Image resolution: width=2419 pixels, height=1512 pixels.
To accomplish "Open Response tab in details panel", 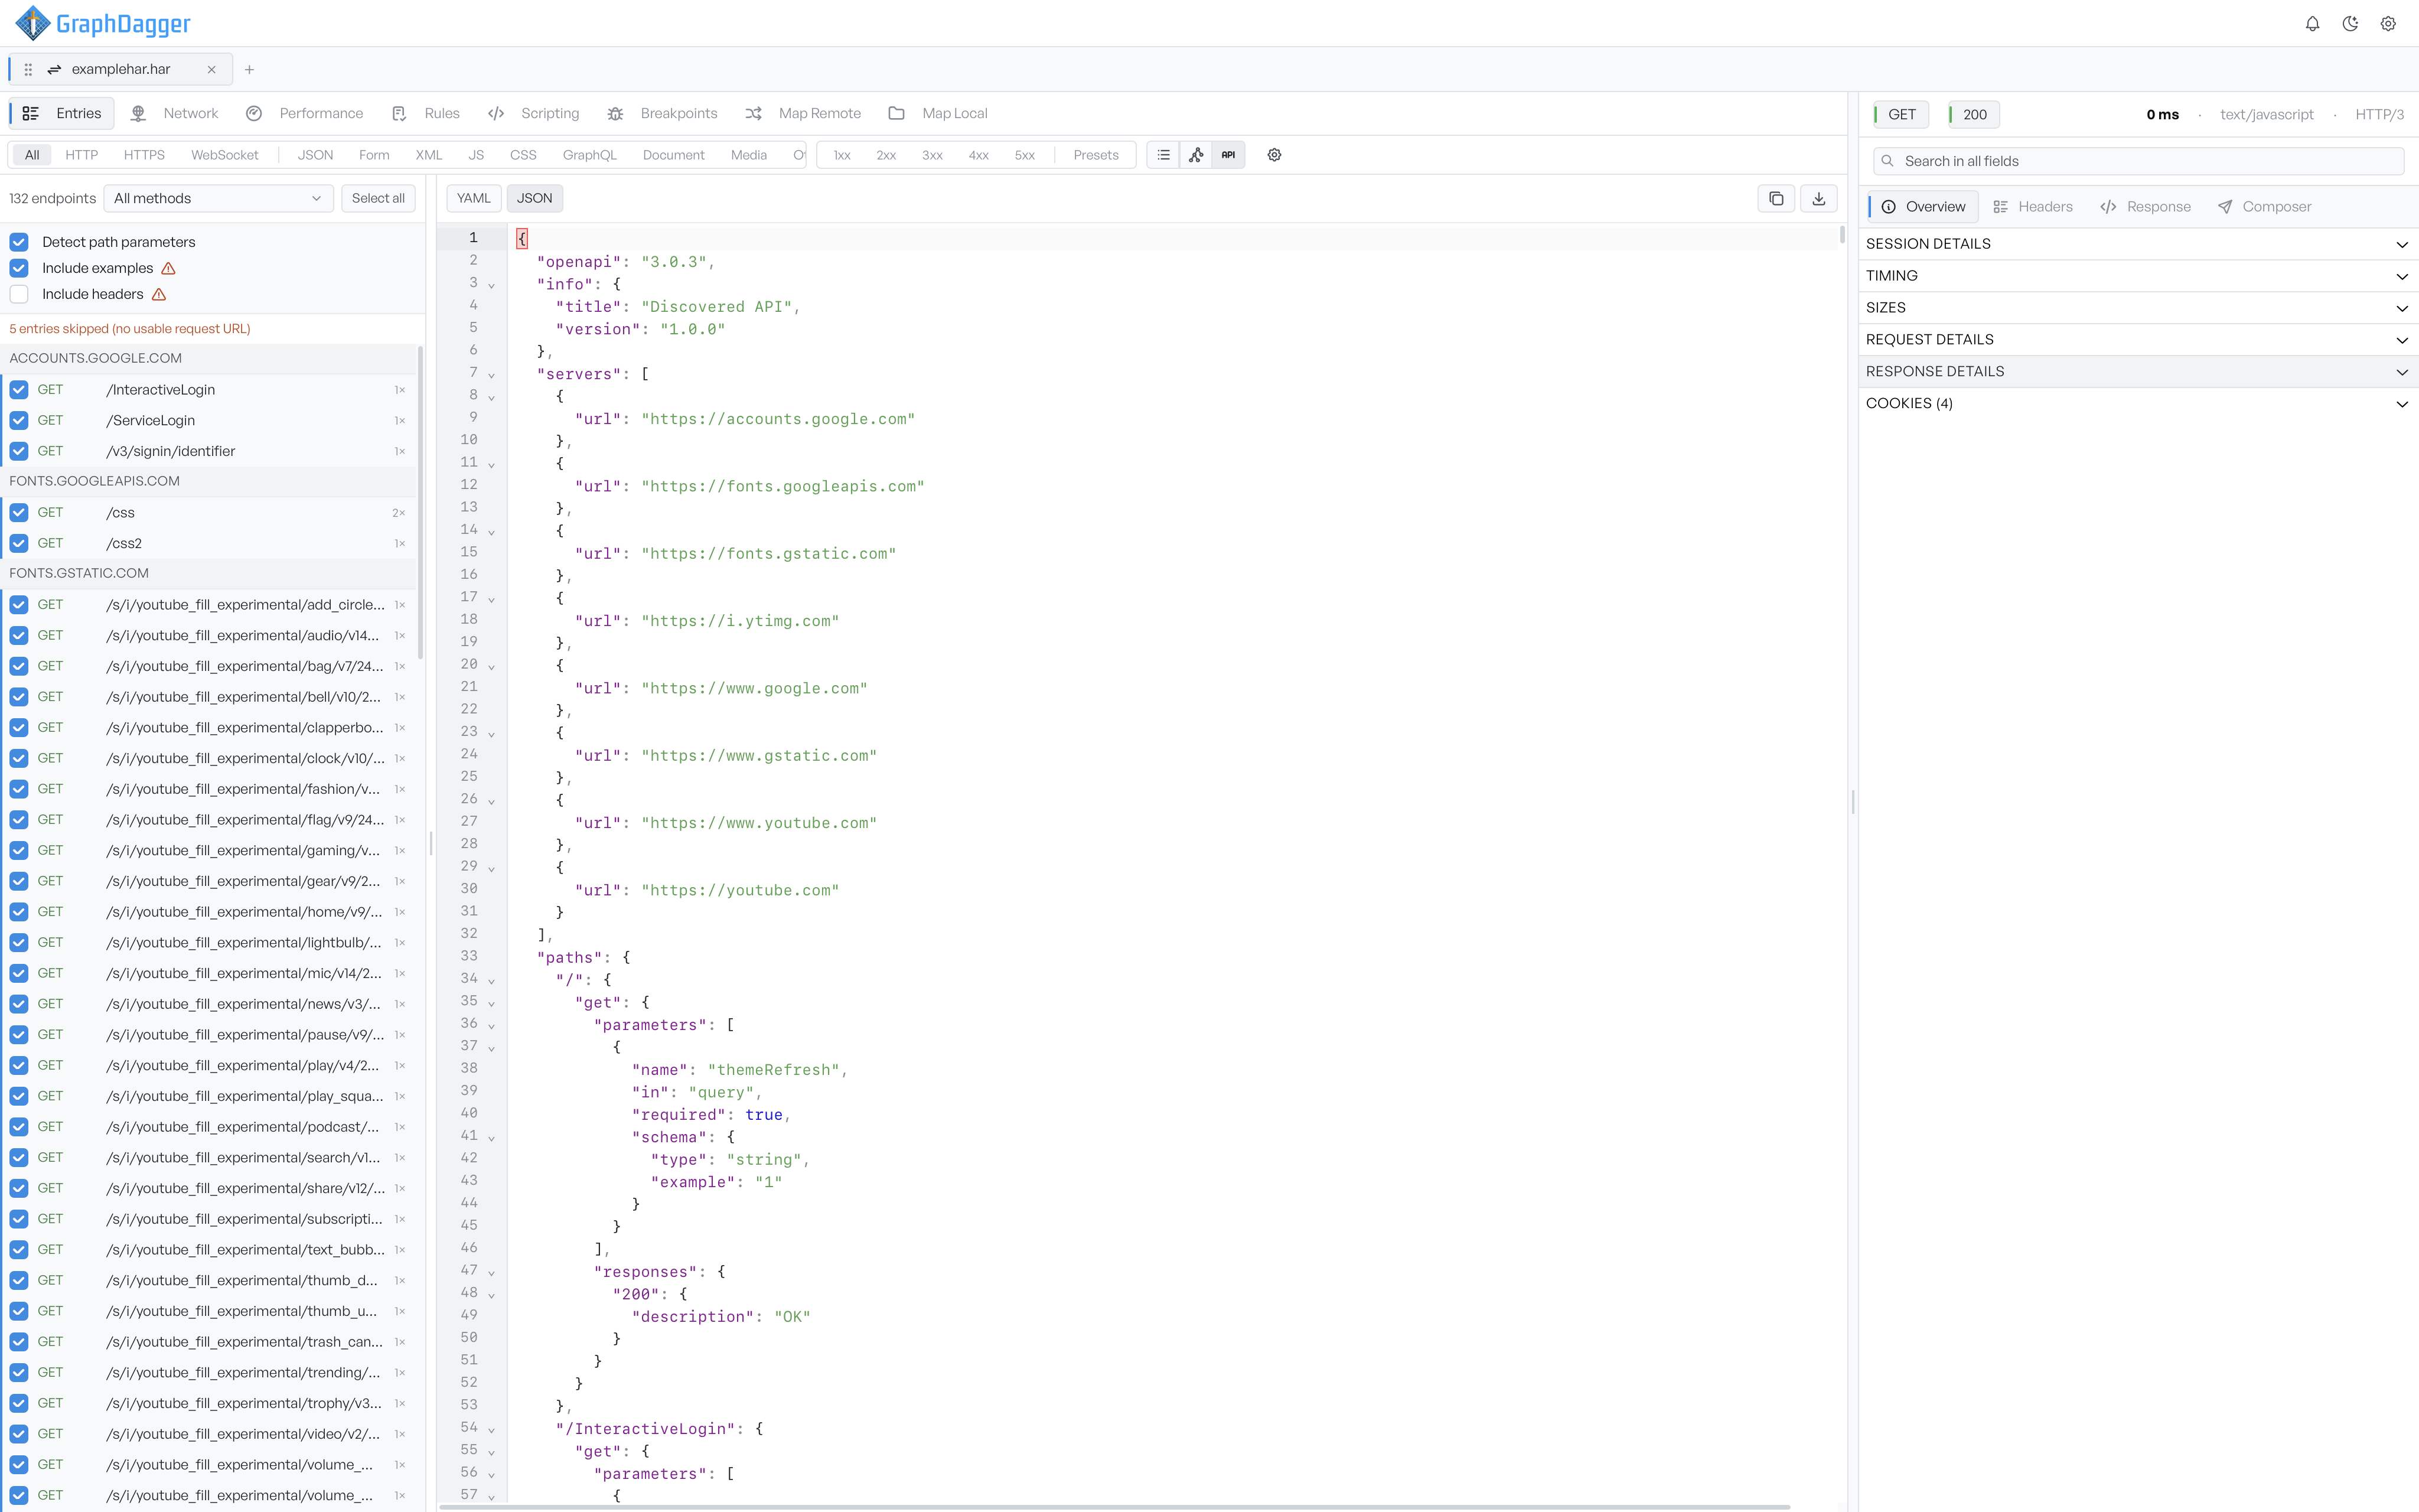I will (x=2146, y=207).
